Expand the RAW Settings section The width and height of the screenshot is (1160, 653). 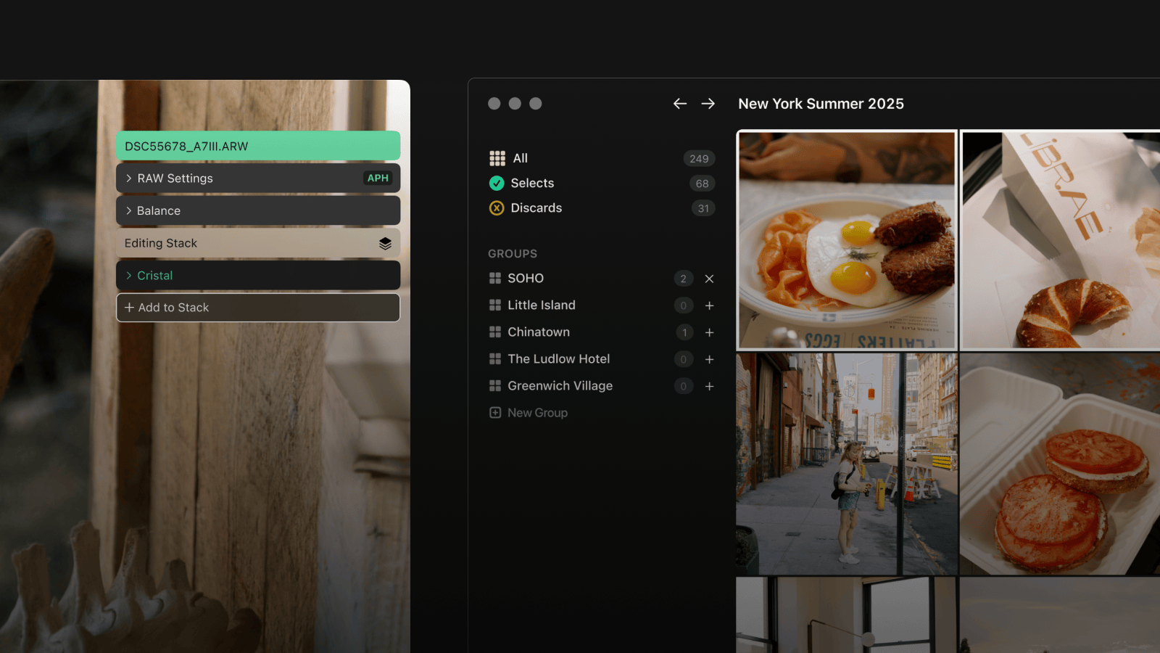pyautogui.click(x=129, y=178)
